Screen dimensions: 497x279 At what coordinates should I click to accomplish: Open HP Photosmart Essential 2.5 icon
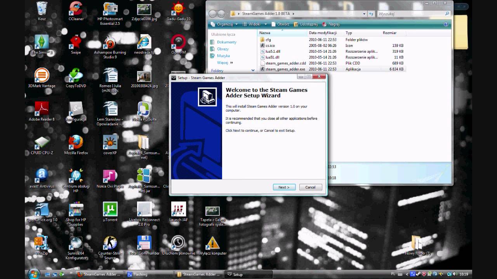110,14
